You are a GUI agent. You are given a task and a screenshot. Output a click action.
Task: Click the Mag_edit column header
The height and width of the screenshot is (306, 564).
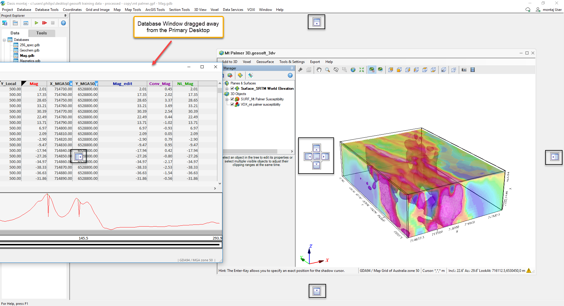point(122,84)
